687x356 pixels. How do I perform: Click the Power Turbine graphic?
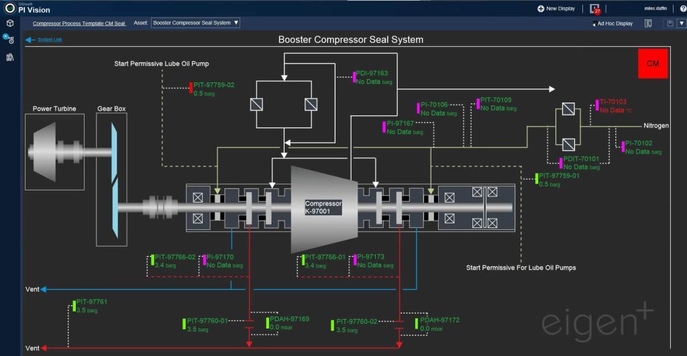(x=55, y=152)
